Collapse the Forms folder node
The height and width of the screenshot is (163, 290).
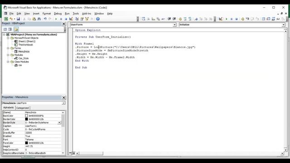(x=8, y=48)
